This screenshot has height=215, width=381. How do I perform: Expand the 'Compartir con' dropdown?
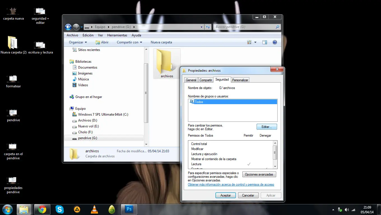point(129,42)
